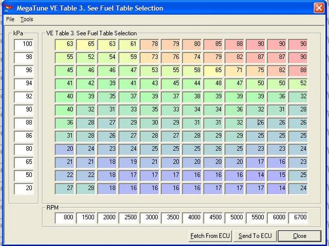Select the 90 kPa bin field
Image resolution: width=329 pixels, height=246 pixels.
coord(24,110)
